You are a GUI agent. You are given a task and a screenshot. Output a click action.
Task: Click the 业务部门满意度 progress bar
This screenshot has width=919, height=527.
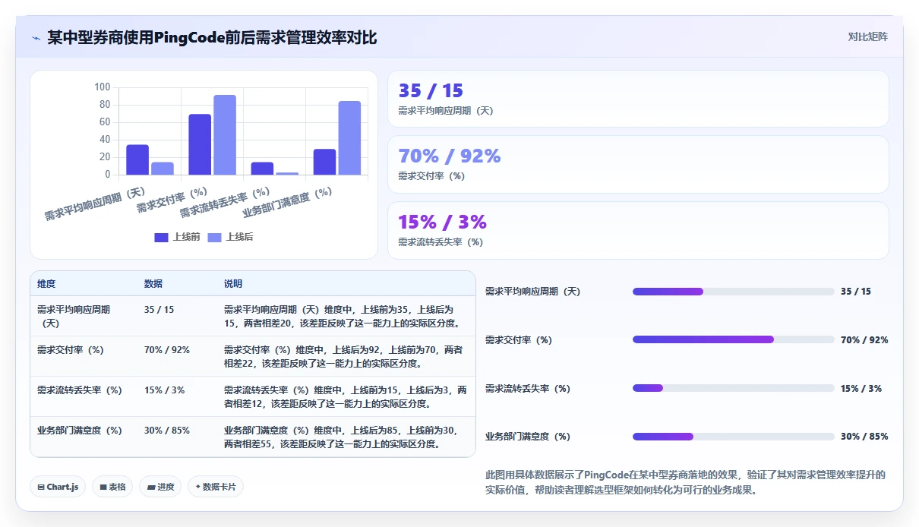[x=733, y=437]
